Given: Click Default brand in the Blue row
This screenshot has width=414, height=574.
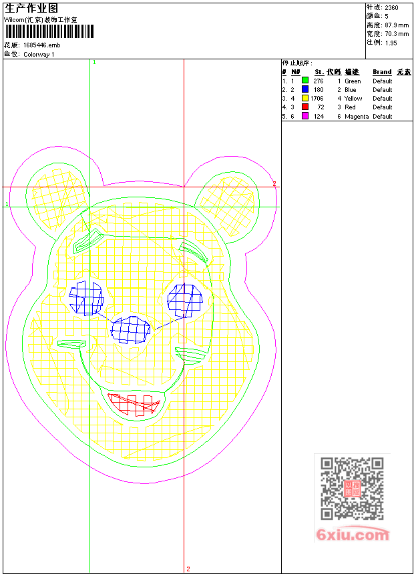Looking at the screenshot, I should point(383,90).
